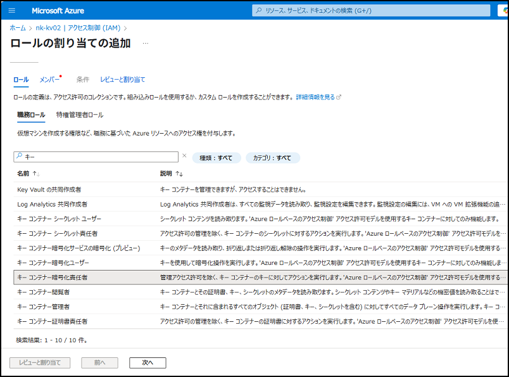The width and height of the screenshot is (509, 377).
Task: Select the 特権管理者ロール sub-tab
Action: pos(80,115)
